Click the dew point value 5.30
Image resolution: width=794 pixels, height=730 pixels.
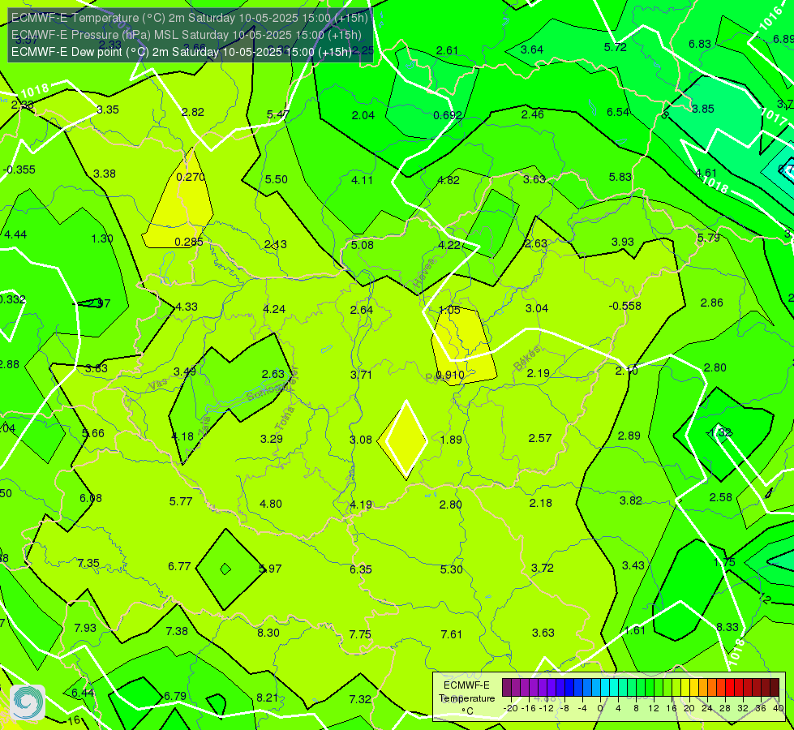pos(451,569)
